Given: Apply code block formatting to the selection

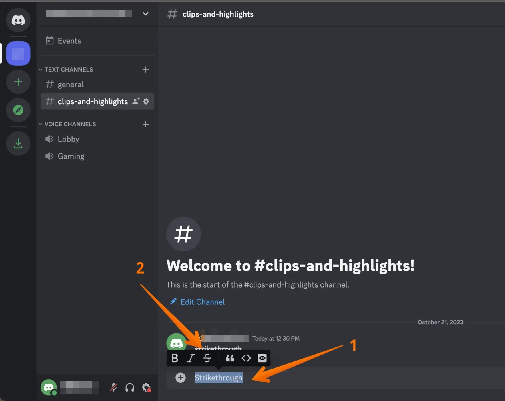Looking at the screenshot, I should tap(246, 358).
